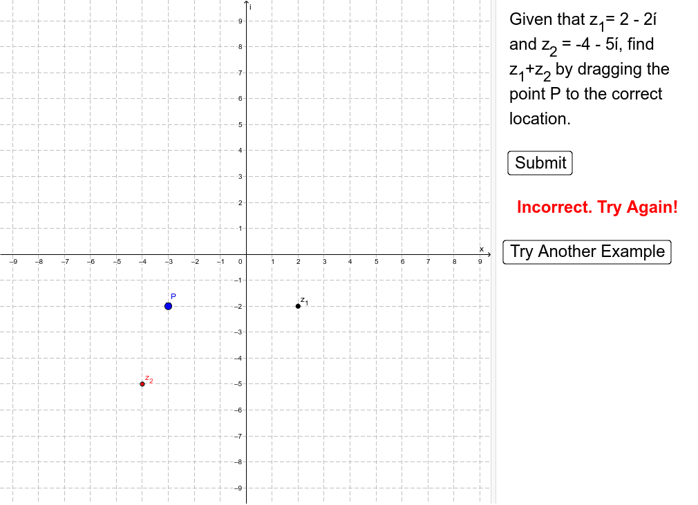This screenshot has height=505, width=698.
Task: Click the red Incorrect. Try Again! message
Action: point(597,207)
